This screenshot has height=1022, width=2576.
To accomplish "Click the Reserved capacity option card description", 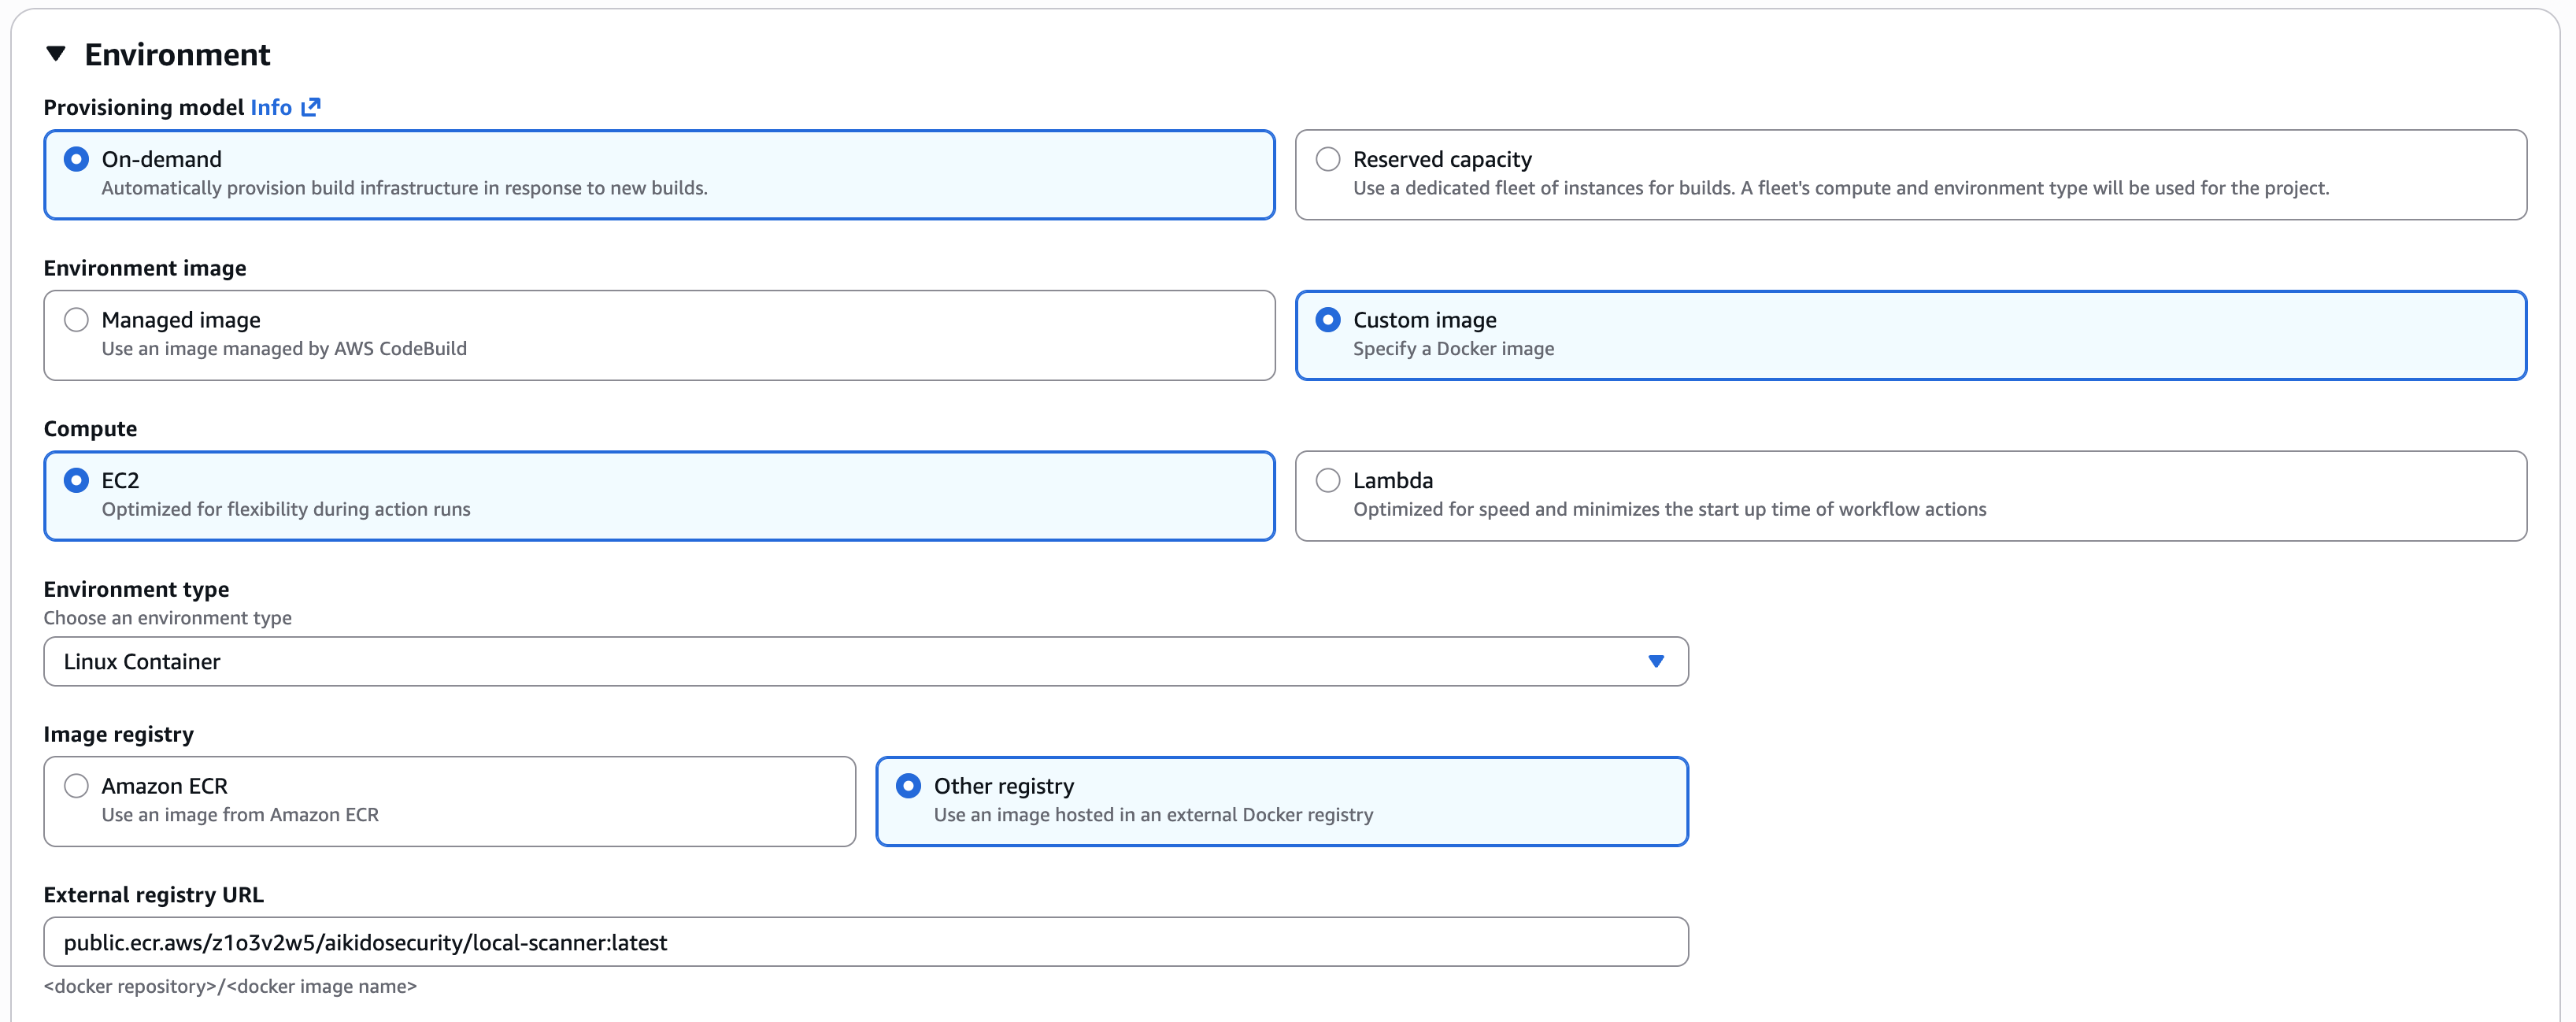I will pyautogui.click(x=1840, y=188).
